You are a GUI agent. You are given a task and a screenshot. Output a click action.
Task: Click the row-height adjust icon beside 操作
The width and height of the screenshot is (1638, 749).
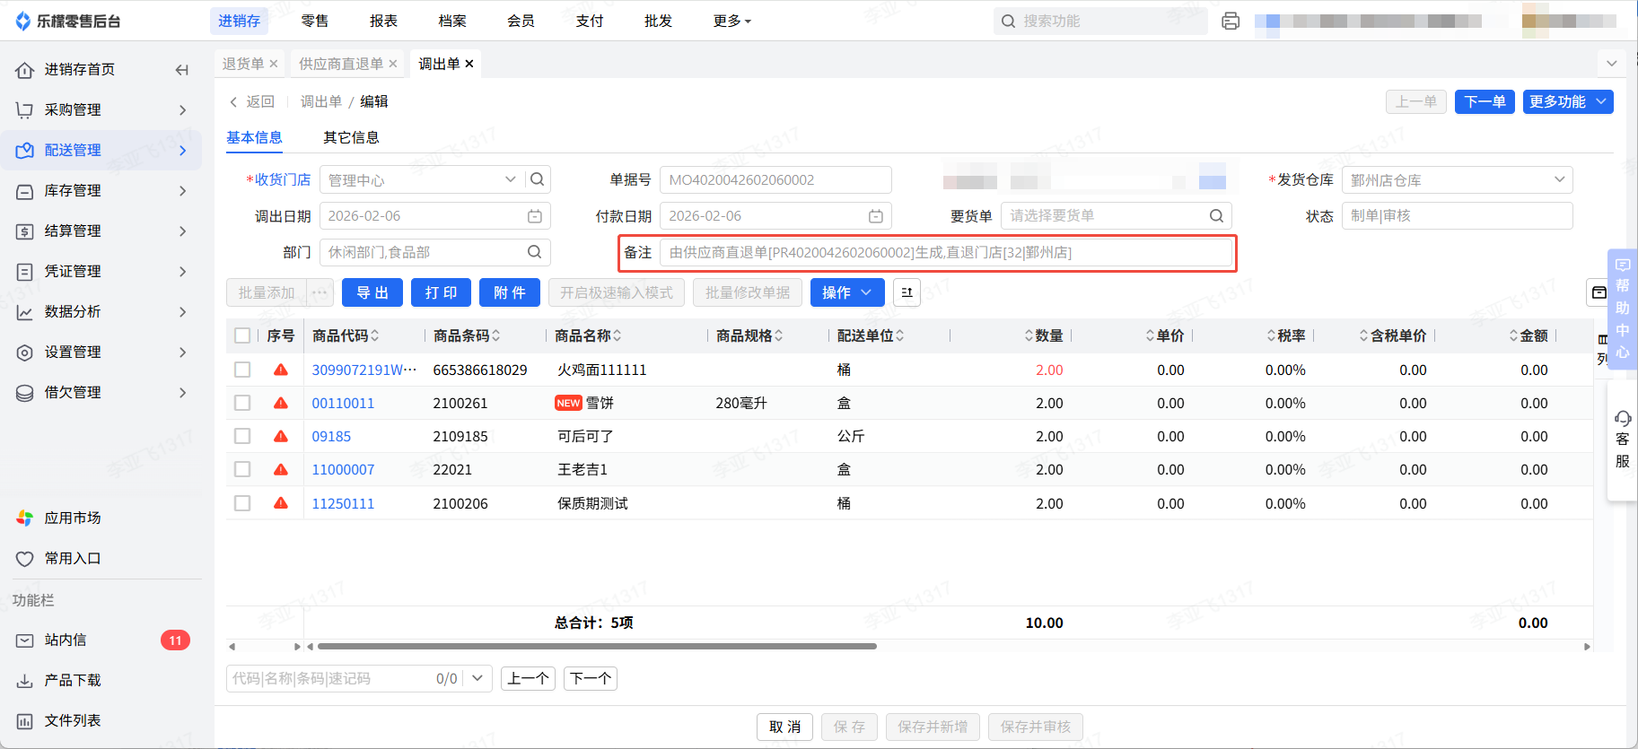907,292
